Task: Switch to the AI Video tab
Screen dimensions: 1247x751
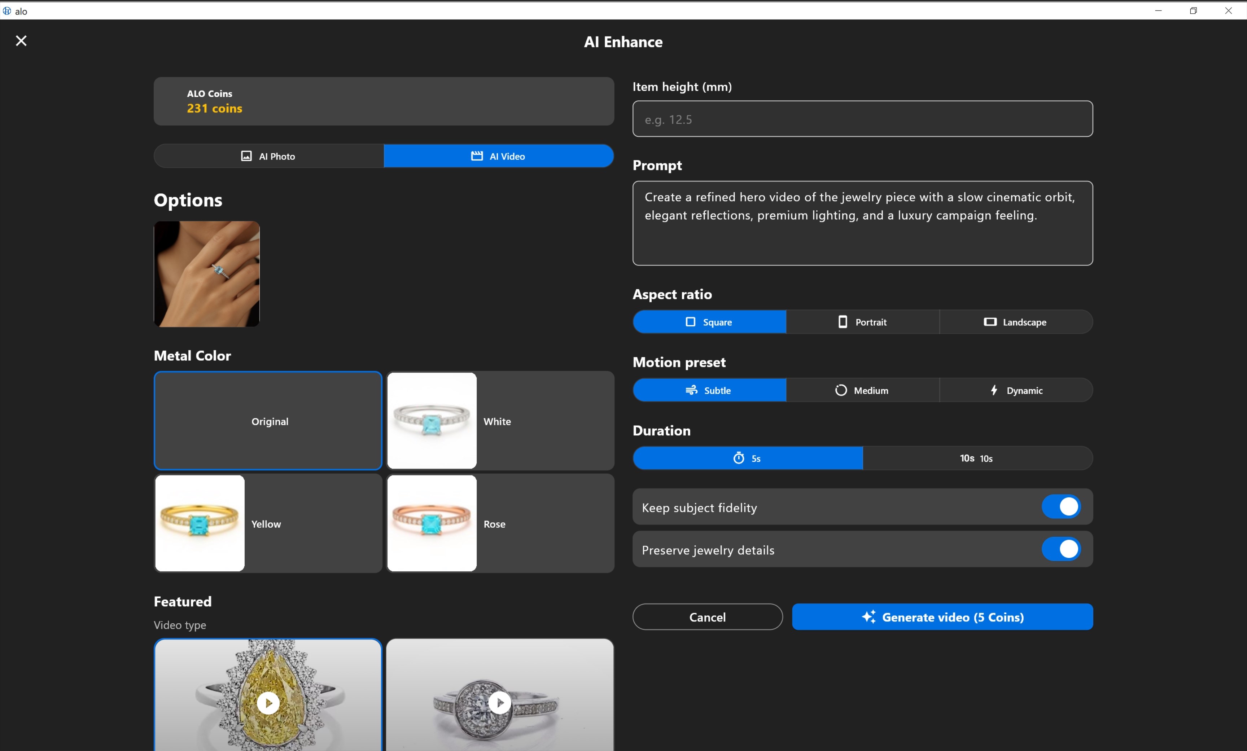Action: (499, 156)
